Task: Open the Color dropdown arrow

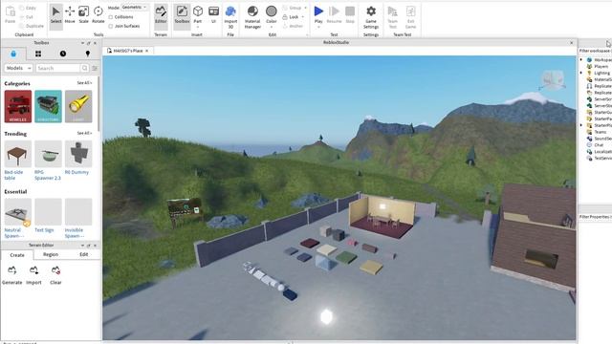Action: click(272, 27)
